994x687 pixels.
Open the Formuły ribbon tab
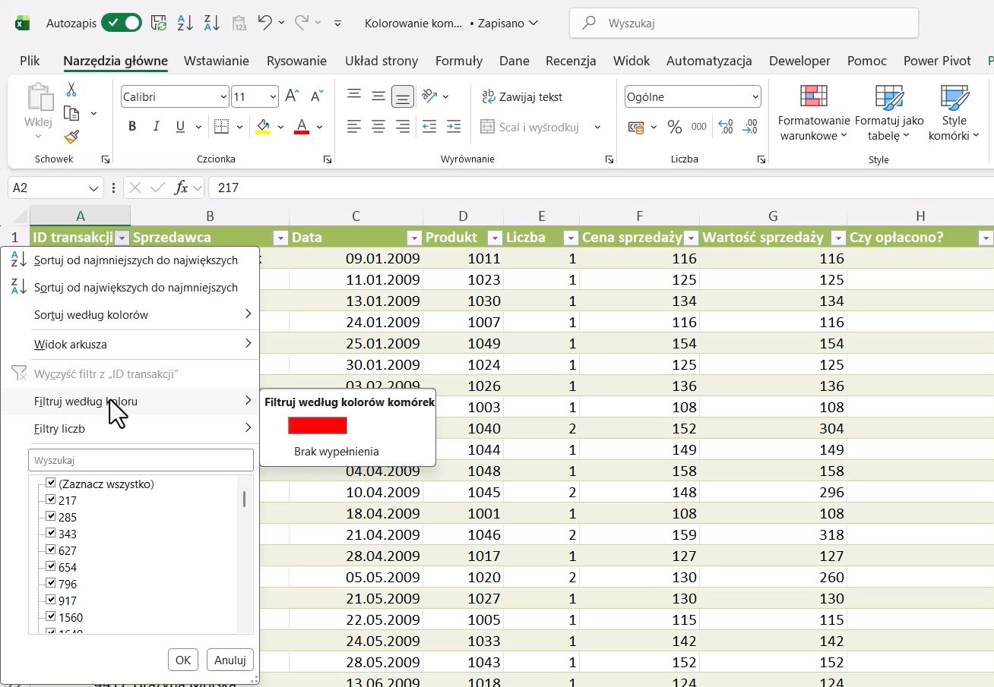tap(459, 61)
